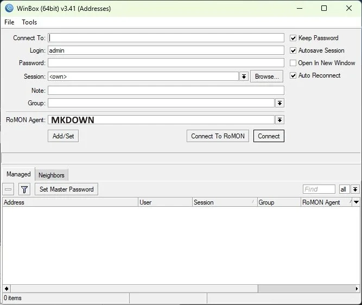Click the Find search box
362x305 pixels.
click(319, 189)
